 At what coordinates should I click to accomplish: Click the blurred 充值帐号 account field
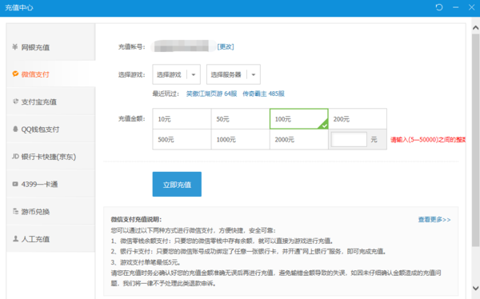pyautogui.click(x=183, y=46)
